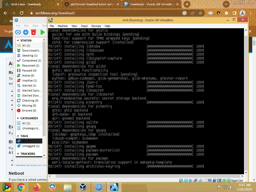
Task: Collapse the STATUS section in qBittorrent
Action: pyautogui.click(x=18, y=40)
